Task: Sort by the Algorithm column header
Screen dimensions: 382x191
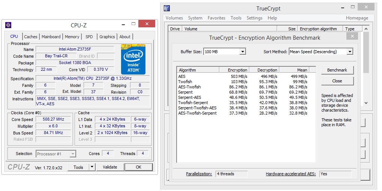Action: 198,70
